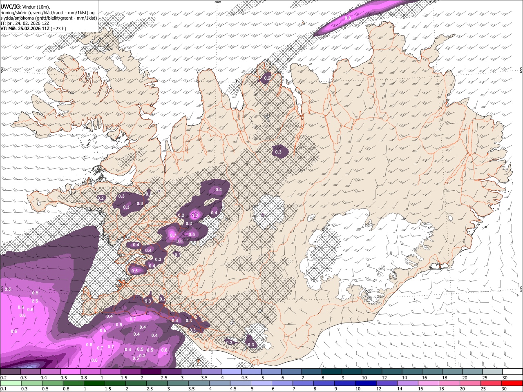Click the pale grey 25–30 upper legend swatch
This screenshot has width=523, height=392.
pos(492,372)
